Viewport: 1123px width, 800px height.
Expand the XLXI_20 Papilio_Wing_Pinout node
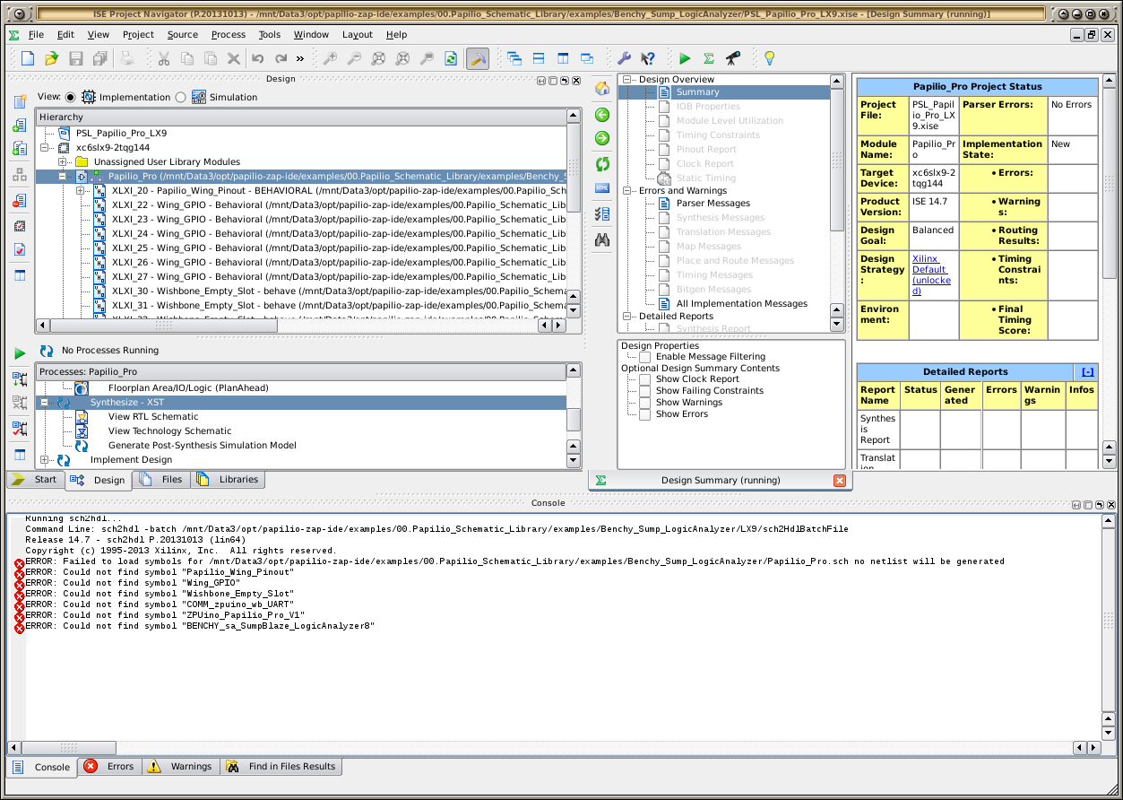point(81,190)
